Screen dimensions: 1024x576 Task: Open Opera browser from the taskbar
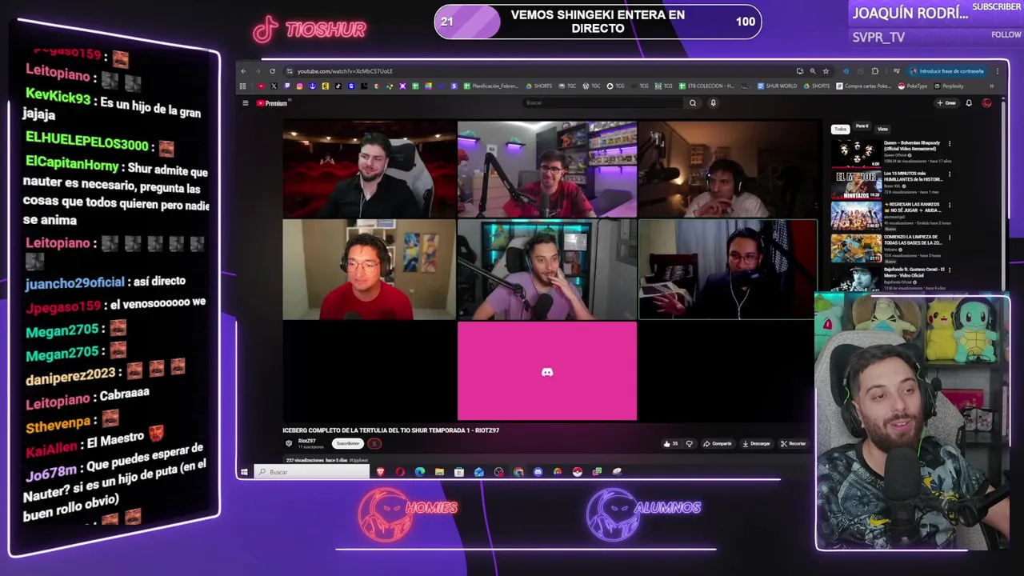click(400, 472)
